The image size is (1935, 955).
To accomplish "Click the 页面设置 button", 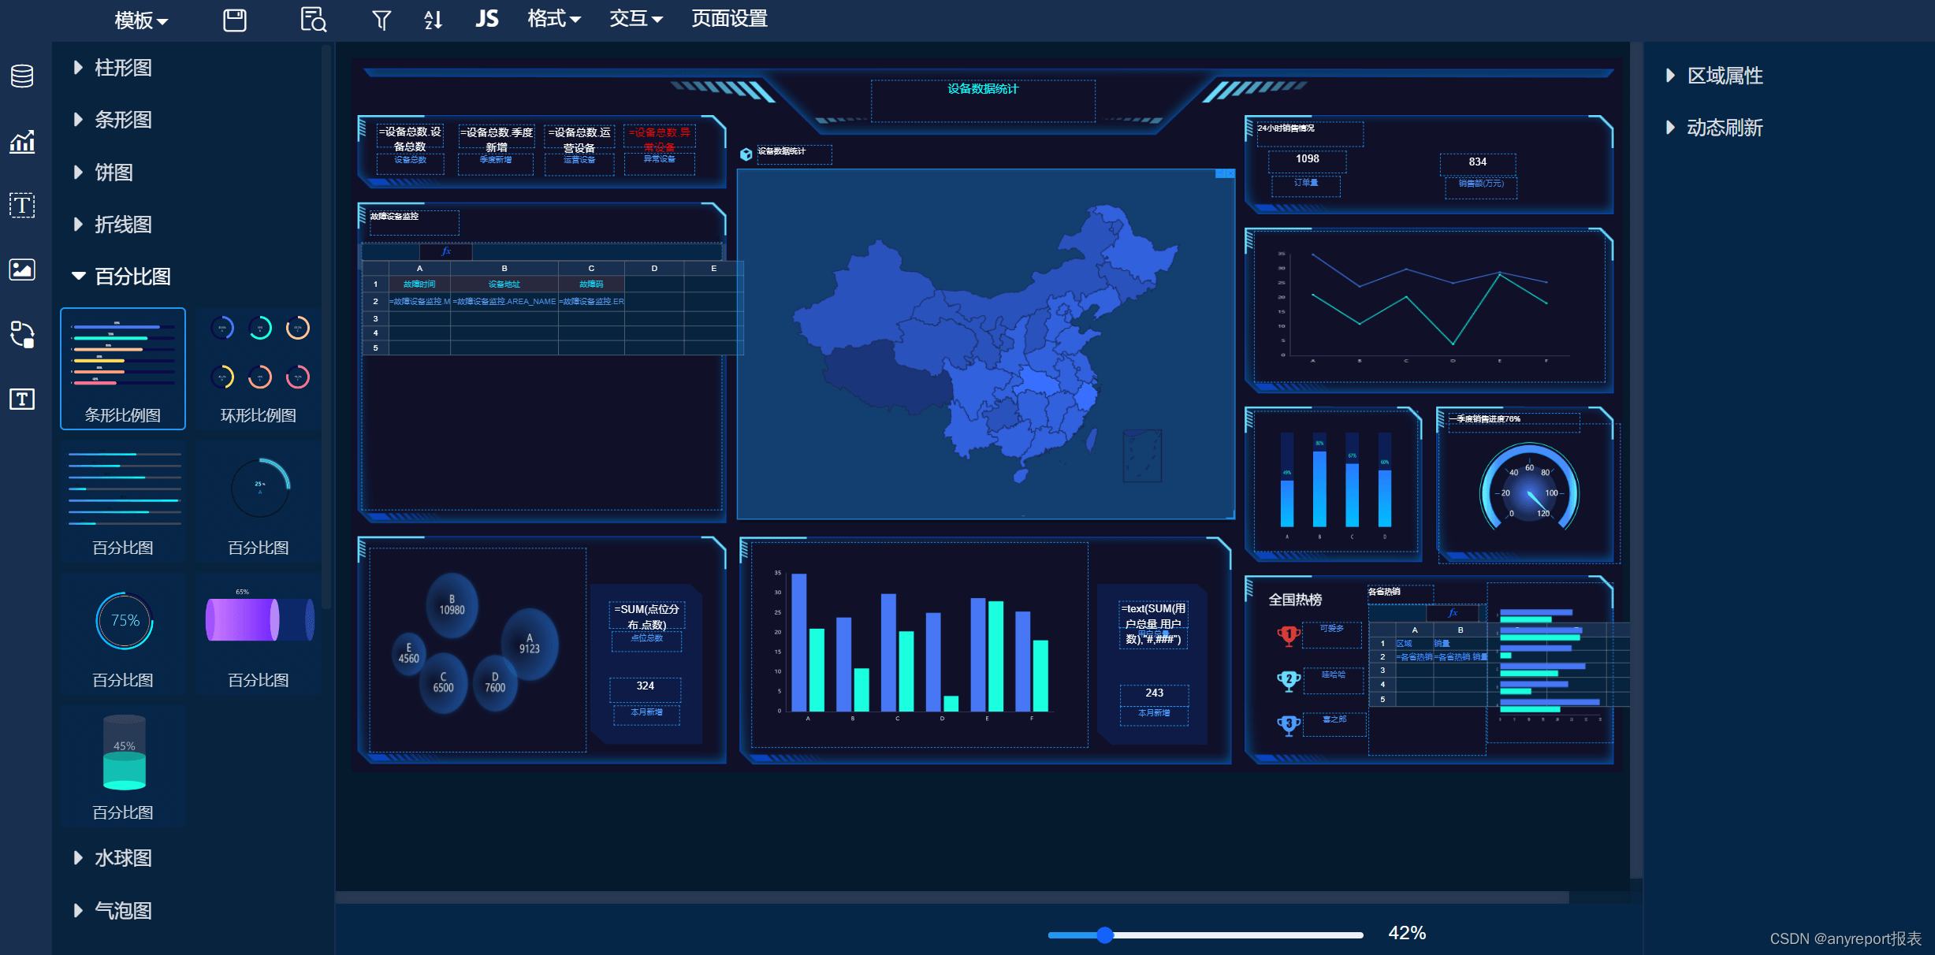I will point(729,19).
